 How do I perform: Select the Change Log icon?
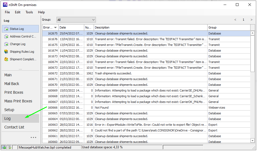click(x=6, y=44)
